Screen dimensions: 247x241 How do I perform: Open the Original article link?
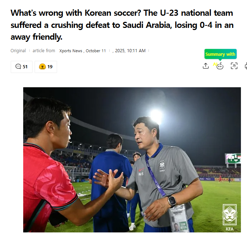[18, 51]
